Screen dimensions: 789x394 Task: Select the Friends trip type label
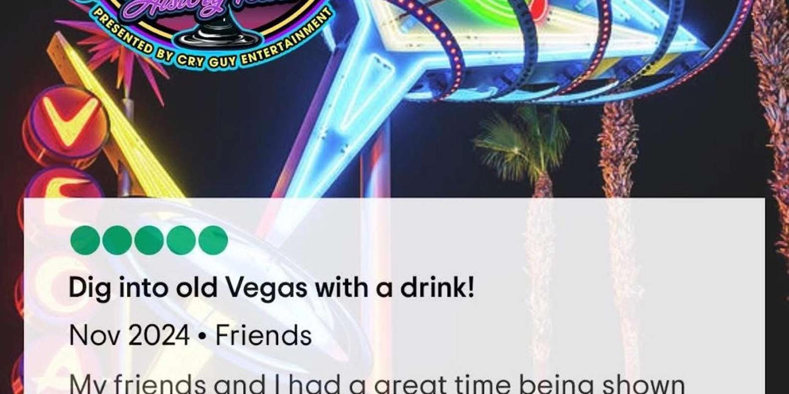[x=263, y=335]
